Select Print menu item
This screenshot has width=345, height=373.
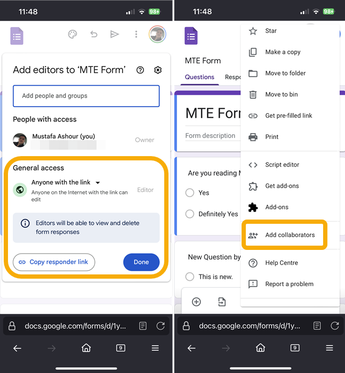tap(290, 137)
